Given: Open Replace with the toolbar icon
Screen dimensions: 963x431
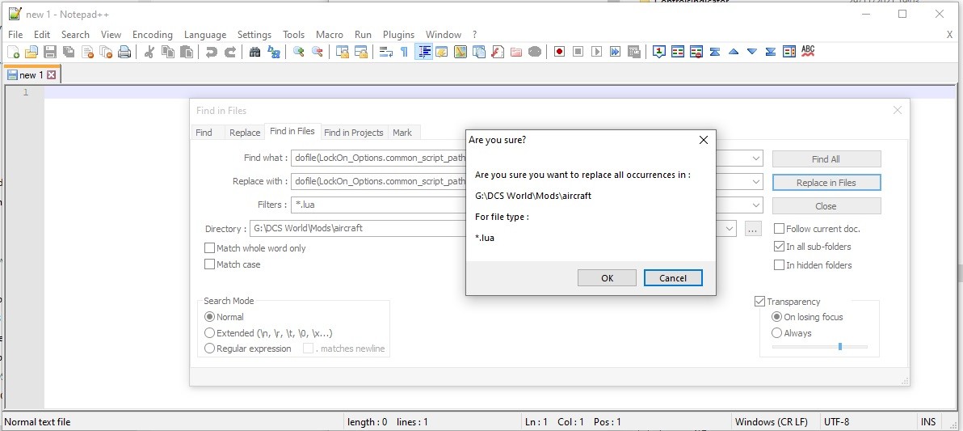Looking at the screenshot, I should coord(274,53).
